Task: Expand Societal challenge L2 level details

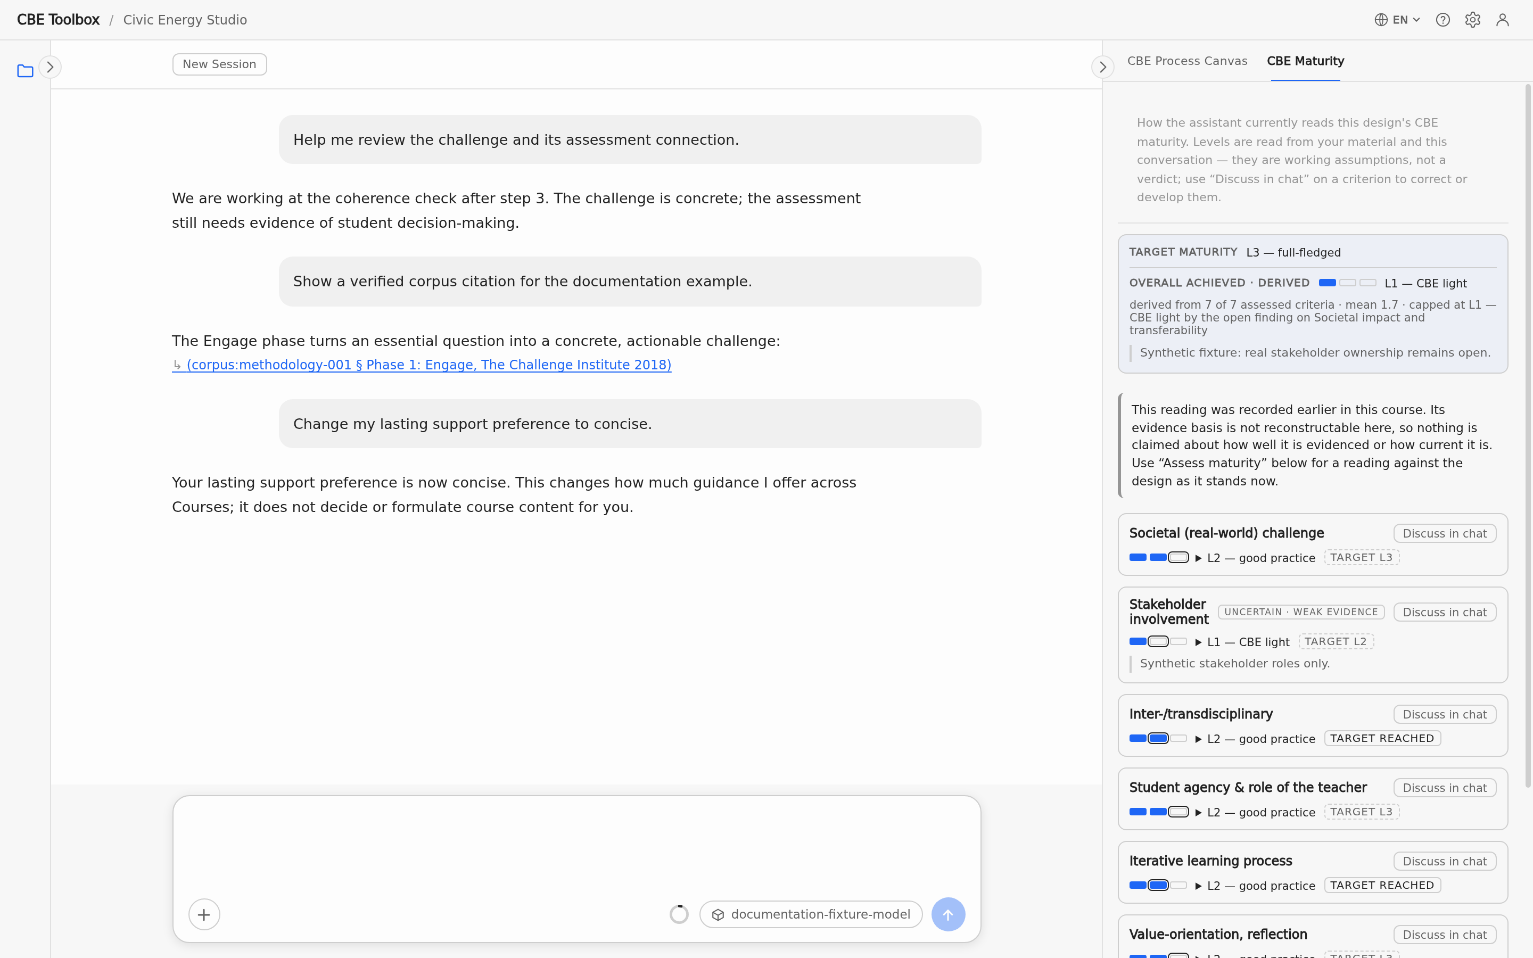Action: coord(1254,558)
